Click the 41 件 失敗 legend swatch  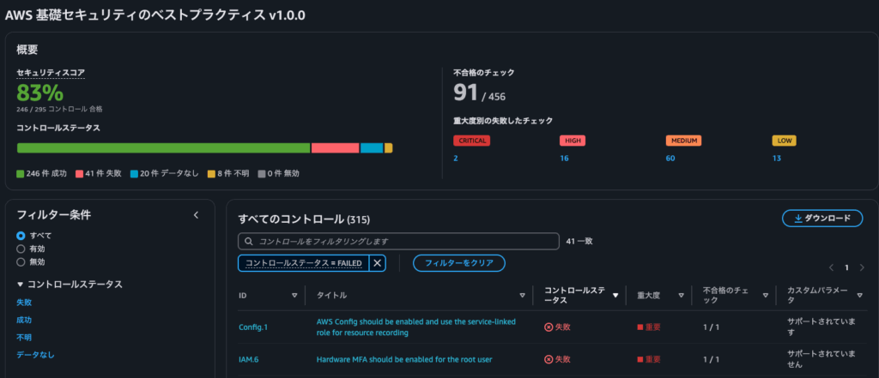(x=79, y=174)
